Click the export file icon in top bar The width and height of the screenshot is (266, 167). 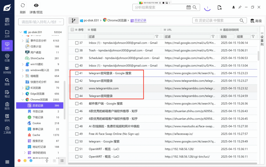[220, 7]
